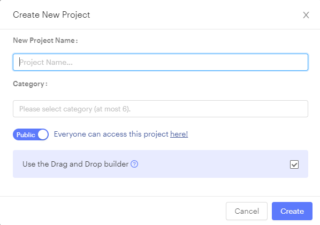Click the "Category:" label
Image resolution: width=320 pixels, height=225 pixels.
[x=30, y=84]
